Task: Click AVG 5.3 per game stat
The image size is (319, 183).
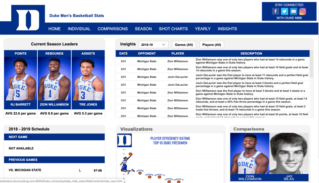Action: 88,114
